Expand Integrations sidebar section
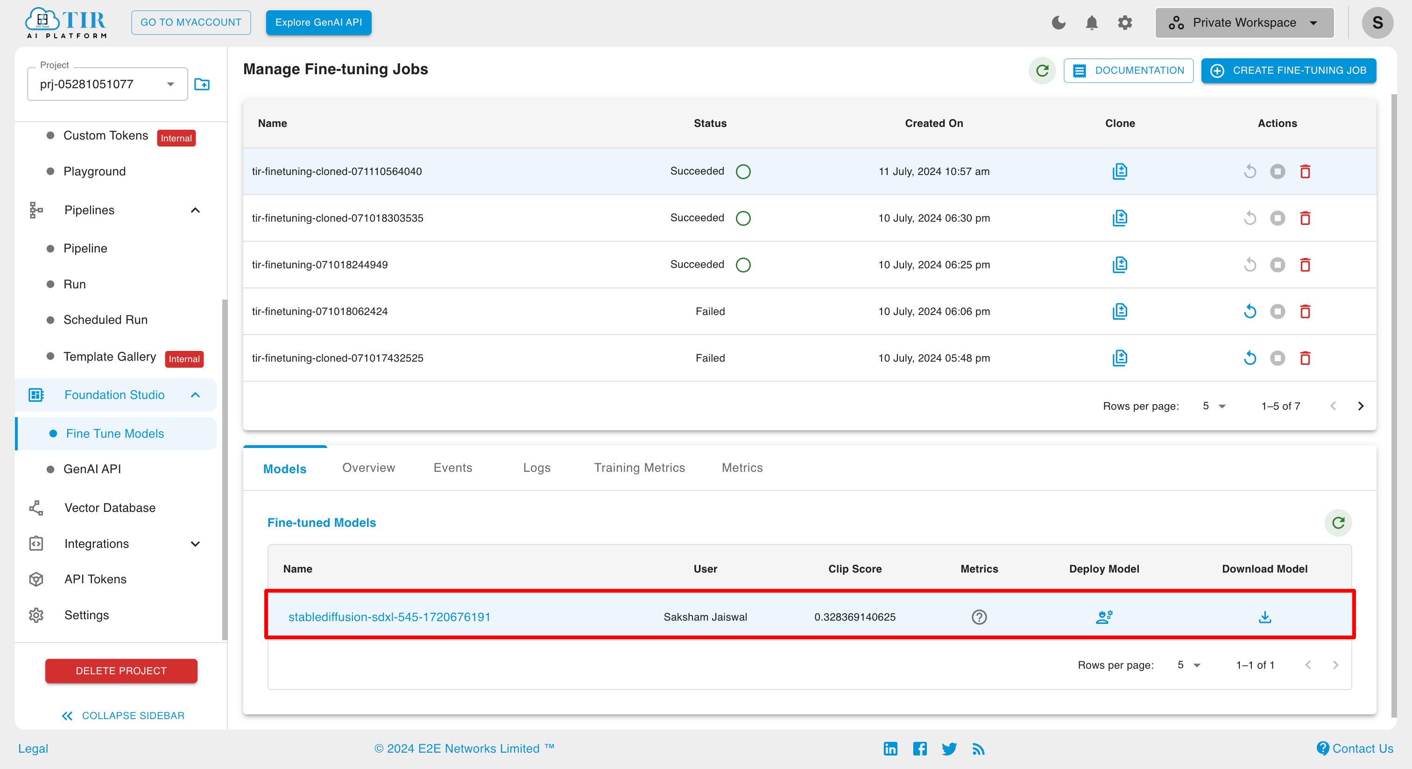The height and width of the screenshot is (769, 1412). (195, 543)
